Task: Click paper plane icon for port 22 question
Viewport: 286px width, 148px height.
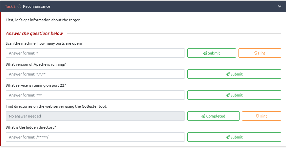Action: click(x=228, y=95)
